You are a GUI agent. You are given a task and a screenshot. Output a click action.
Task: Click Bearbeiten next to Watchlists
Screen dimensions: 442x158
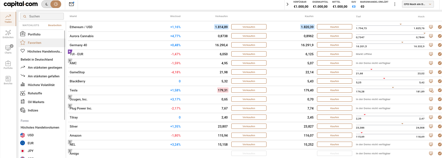point(55,25)
